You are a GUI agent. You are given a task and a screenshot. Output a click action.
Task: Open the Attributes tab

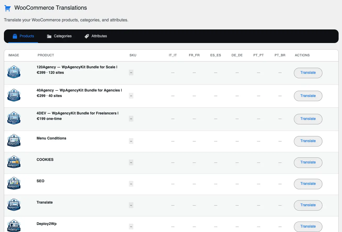point(96,36)
